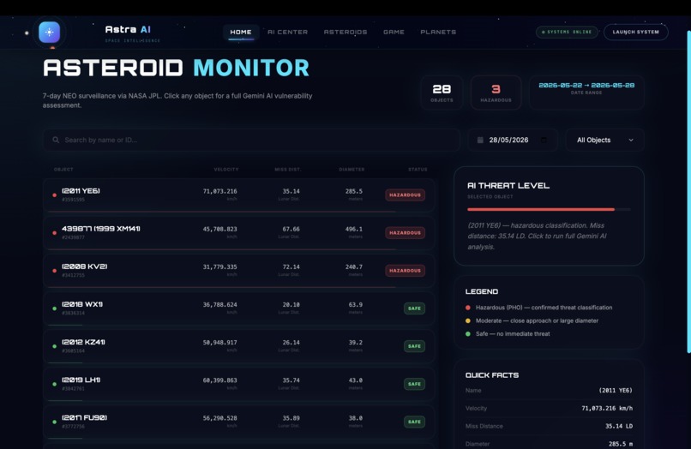
Task: Click the red status dot for (2011 YE6)
Action: (x=54, y=195)
